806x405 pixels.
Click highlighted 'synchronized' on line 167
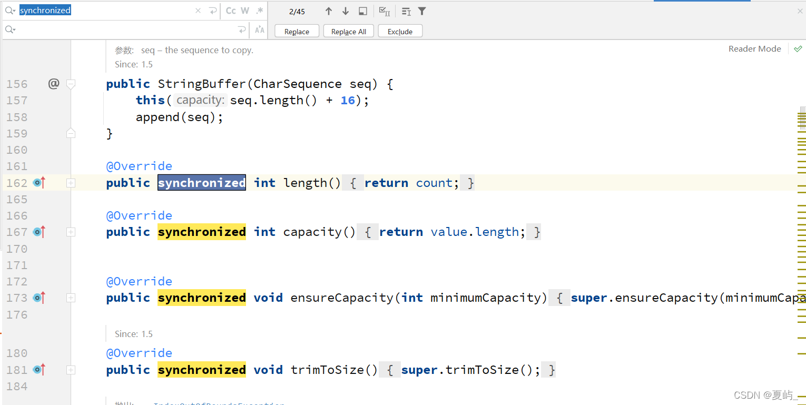[x=202, y=232]
